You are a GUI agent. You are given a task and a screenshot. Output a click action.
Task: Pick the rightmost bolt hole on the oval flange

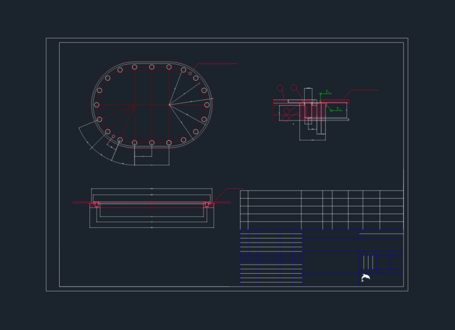click(206, 105)
